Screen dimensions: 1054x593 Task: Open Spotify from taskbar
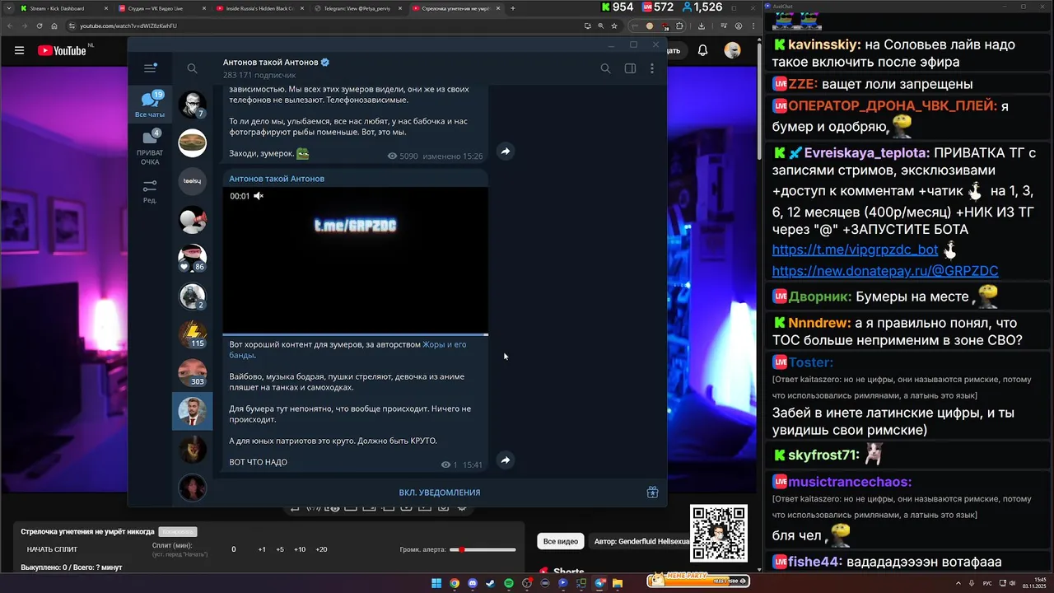508,583
